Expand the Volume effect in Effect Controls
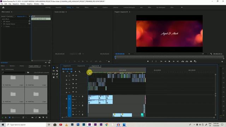The image size is (226, 127). click(2, 21)
